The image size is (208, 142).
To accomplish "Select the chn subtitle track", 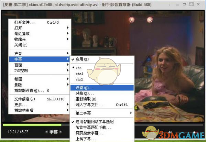I will tap(102, 68).
